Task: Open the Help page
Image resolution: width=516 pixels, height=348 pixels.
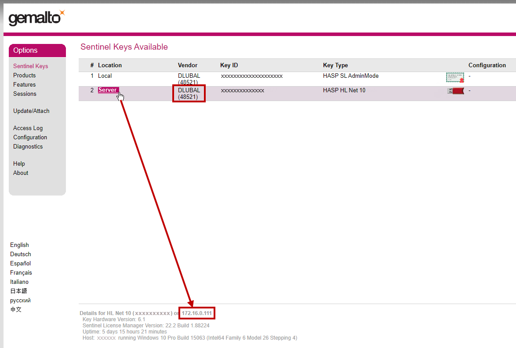Action: point(19,163)
